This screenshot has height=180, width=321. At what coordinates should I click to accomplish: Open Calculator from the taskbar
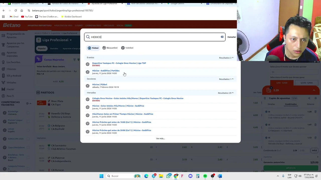click(x=198, y=176)
